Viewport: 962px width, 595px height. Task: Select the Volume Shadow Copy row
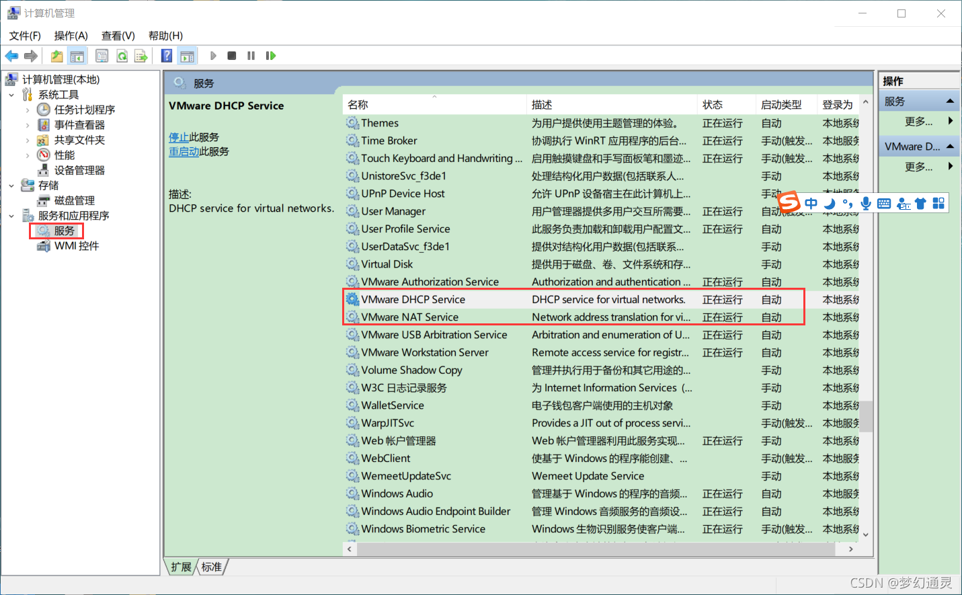pyautogui.click(x=602, y=370)
